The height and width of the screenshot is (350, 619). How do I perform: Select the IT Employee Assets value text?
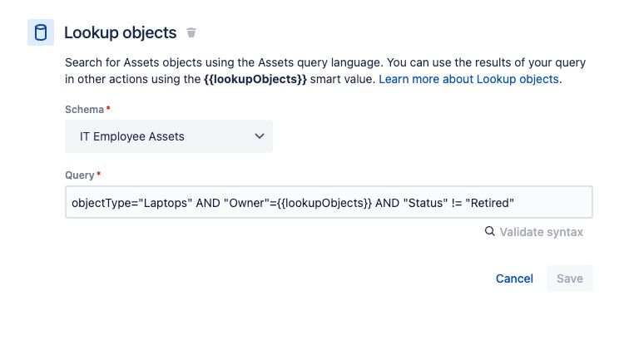pos(131,136)
